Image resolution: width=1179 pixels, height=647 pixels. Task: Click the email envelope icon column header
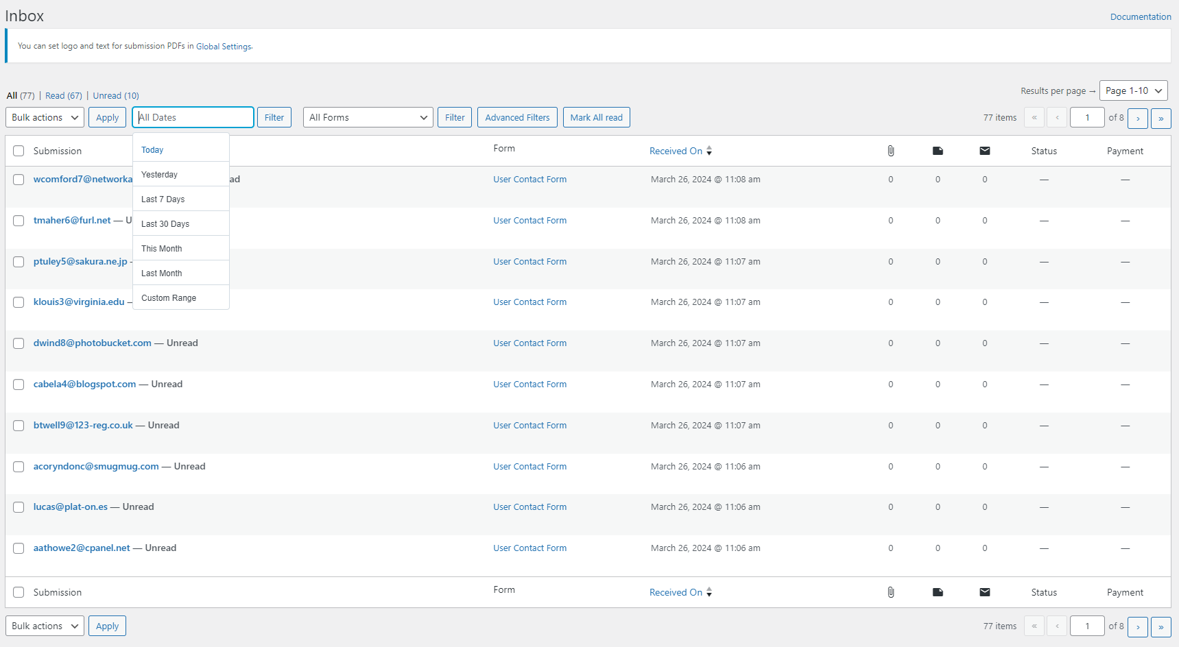coord(985,151)
